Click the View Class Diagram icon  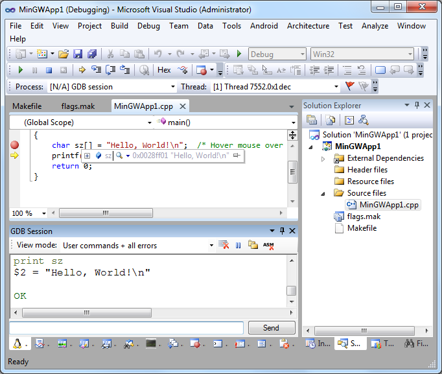364,121
